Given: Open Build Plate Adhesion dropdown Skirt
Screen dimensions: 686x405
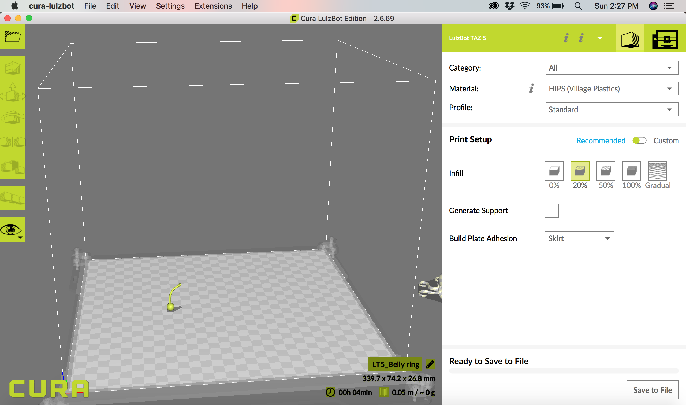Looking at the screenshot, I should pos(579,238).
